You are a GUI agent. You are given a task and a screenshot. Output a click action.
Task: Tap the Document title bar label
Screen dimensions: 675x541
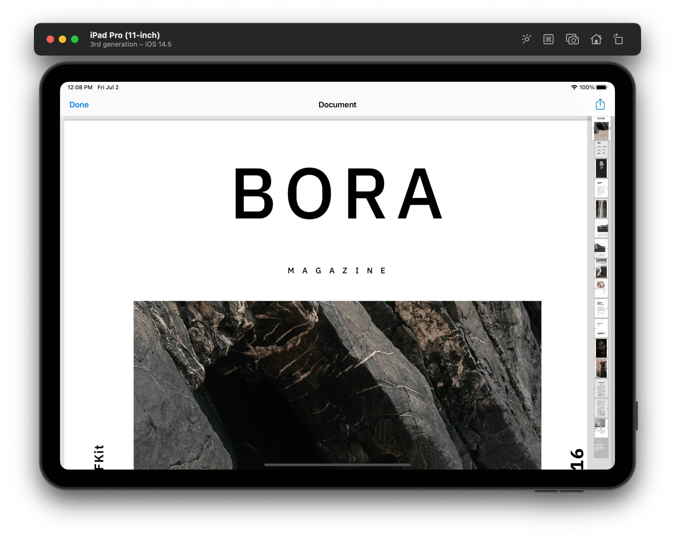click(337, 104)
